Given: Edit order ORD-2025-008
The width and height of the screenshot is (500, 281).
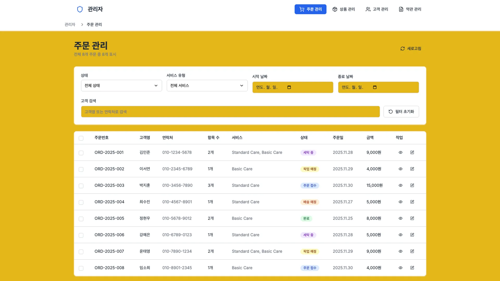Looking at the screenshot, I should click(x=412, y=268).
